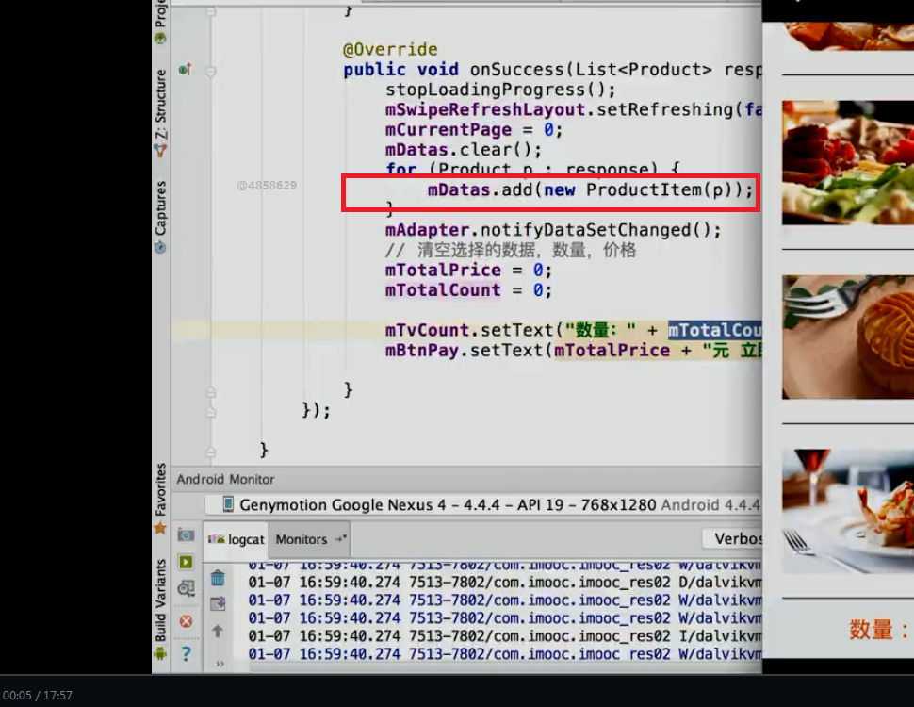Toggle fold marker beside onSuccess closing brace

(211, 392)
